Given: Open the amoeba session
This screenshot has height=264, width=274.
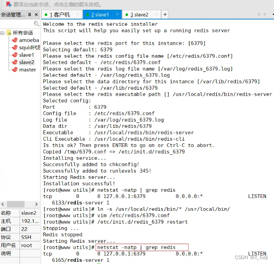Looking at the screenshot, I should coord(29,40).
